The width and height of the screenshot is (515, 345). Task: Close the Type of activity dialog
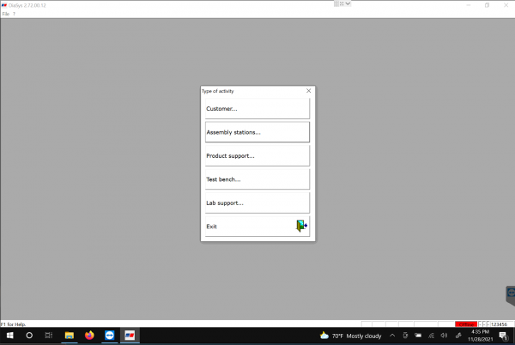(x=308, y=91)
